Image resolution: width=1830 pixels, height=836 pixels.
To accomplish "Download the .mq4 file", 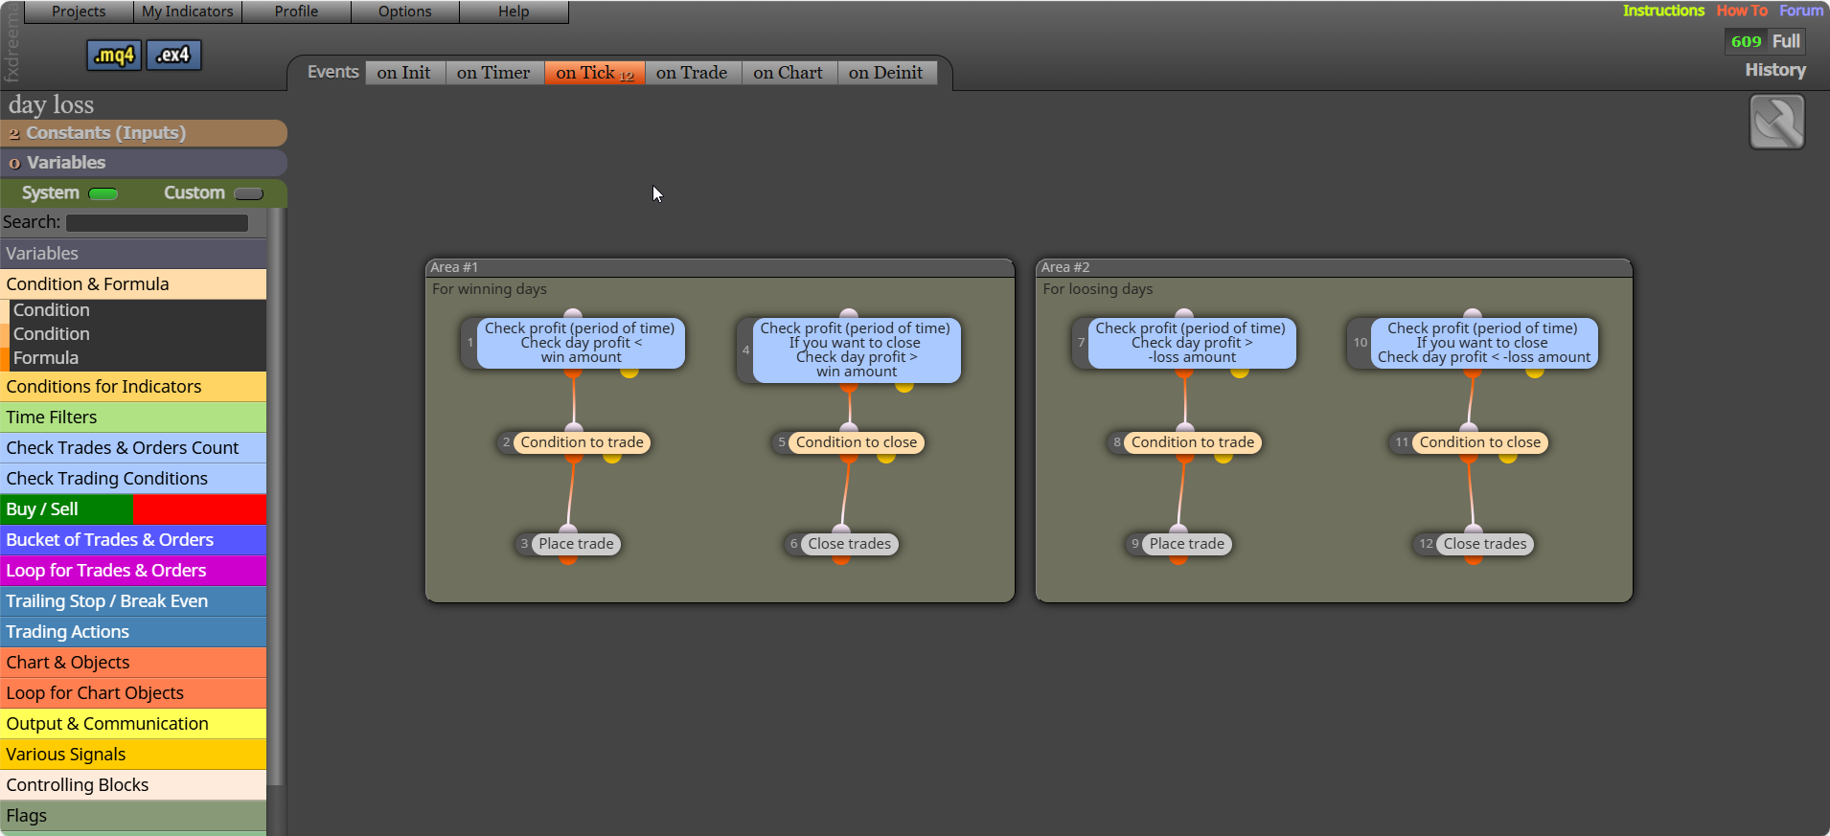I will coord(114,56).
